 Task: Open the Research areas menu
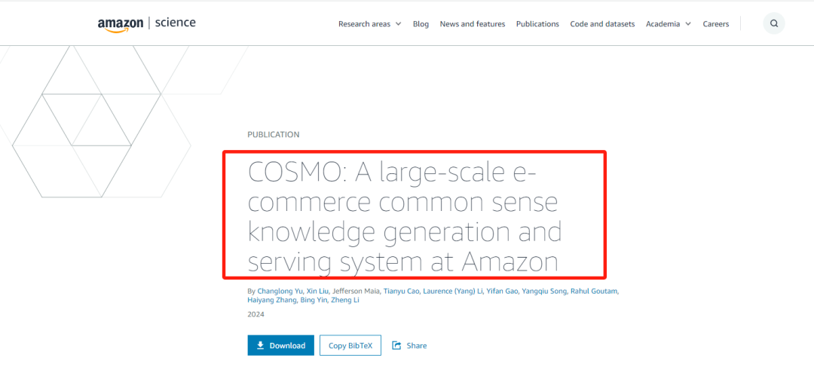pyautogui.click(x=365, y=24)
